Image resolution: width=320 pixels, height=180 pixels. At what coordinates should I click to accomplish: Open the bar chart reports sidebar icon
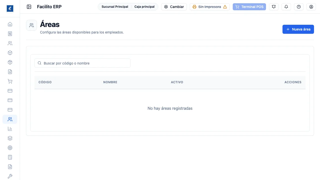tap(10, 129)
